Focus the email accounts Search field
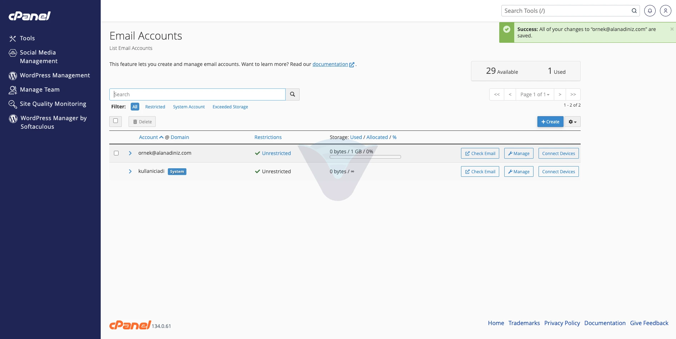Screen dimensions: 676x339 click(197, 94)
